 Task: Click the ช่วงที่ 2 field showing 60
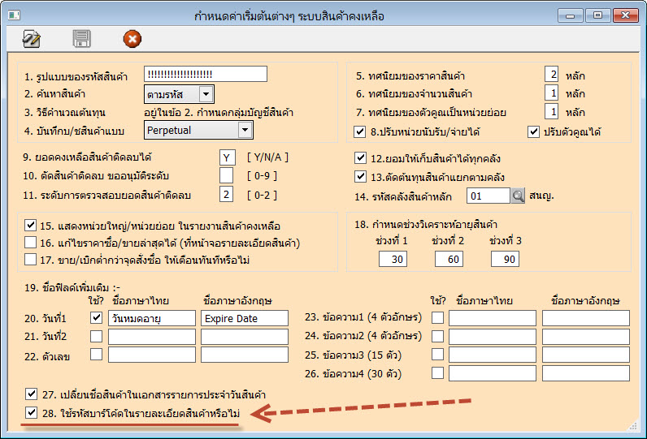449,260
